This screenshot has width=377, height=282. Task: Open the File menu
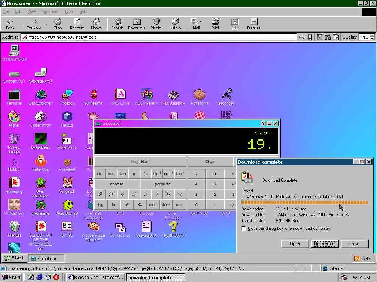pos(6,11)
